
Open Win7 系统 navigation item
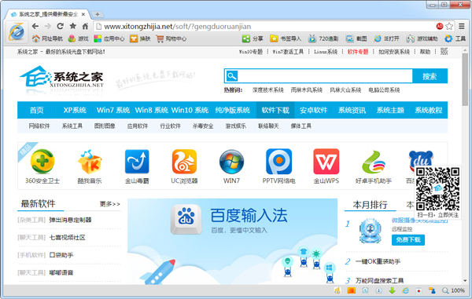click(x=113, y=110)
